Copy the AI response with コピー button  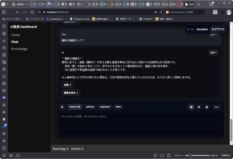pyautogui.click(x=213, y=53)
